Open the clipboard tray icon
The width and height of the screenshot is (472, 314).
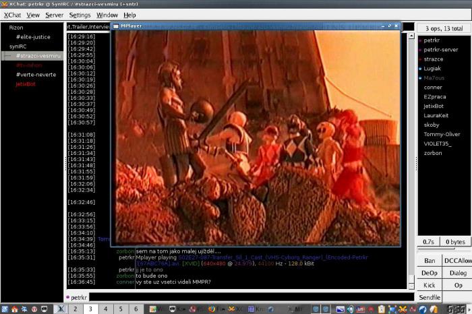(382, 309)
